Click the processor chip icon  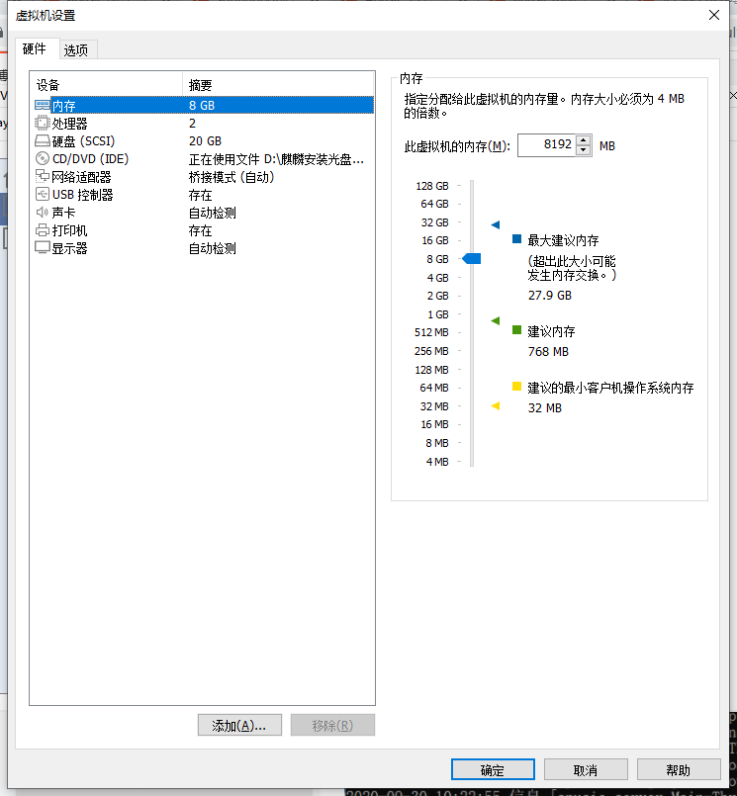pos(43,123)
